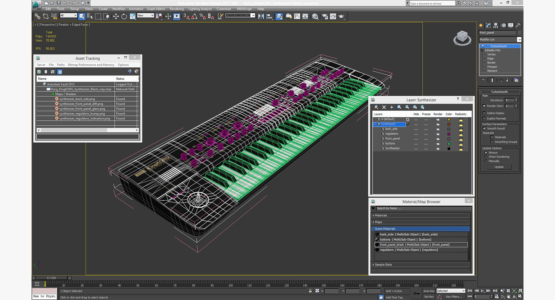The height and width of the screenshot is (300, 555).
Task: Click the Render Production teapot icon
Action: [x=341, y=16]
